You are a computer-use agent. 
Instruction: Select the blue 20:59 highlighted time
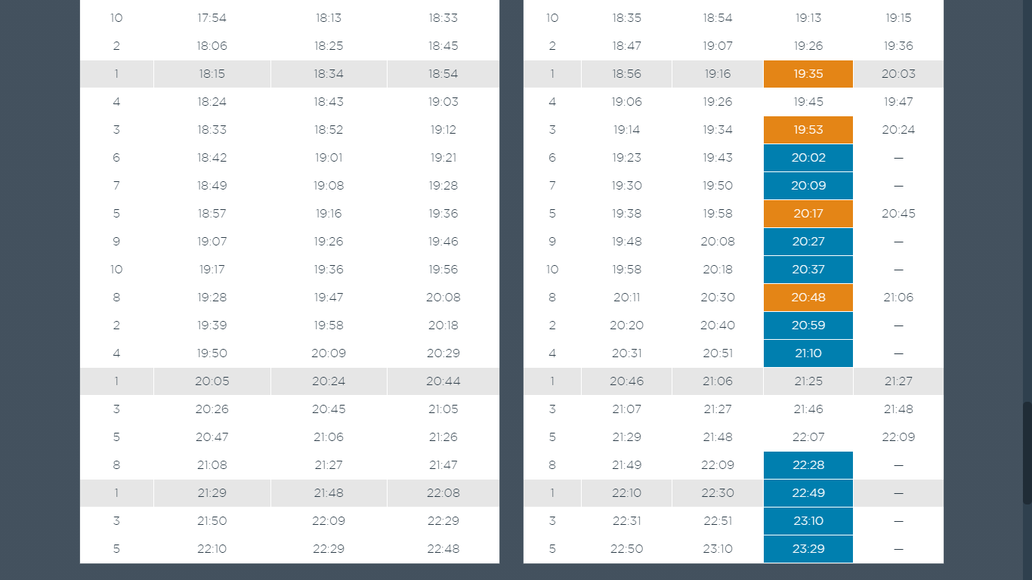[808, 325]
